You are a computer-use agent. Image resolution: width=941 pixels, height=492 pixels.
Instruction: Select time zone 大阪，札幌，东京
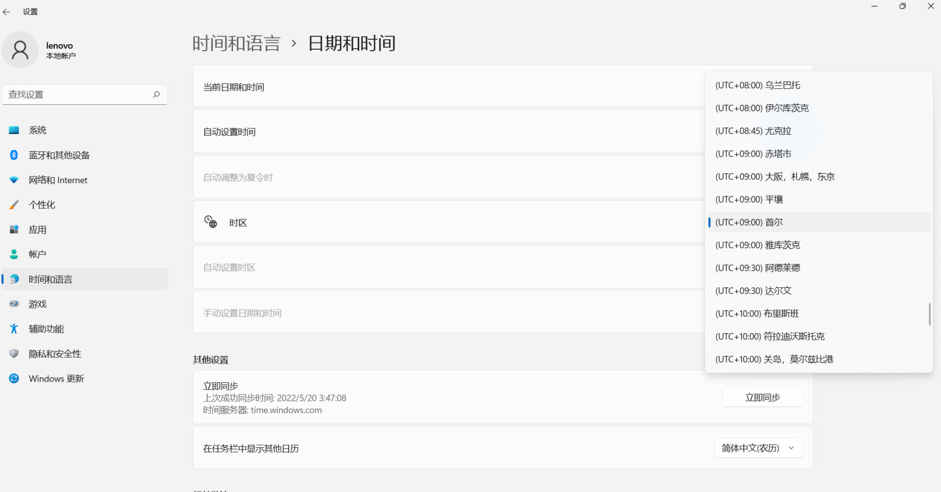(819, 177)
